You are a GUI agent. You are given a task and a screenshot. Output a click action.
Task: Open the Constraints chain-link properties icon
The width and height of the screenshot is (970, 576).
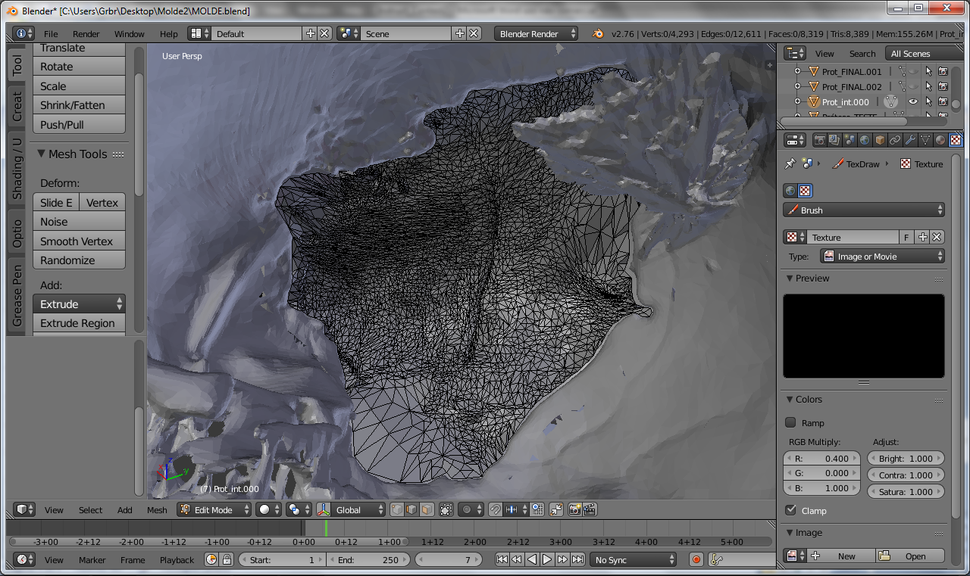pyautogui.click(x=895, y=140)
